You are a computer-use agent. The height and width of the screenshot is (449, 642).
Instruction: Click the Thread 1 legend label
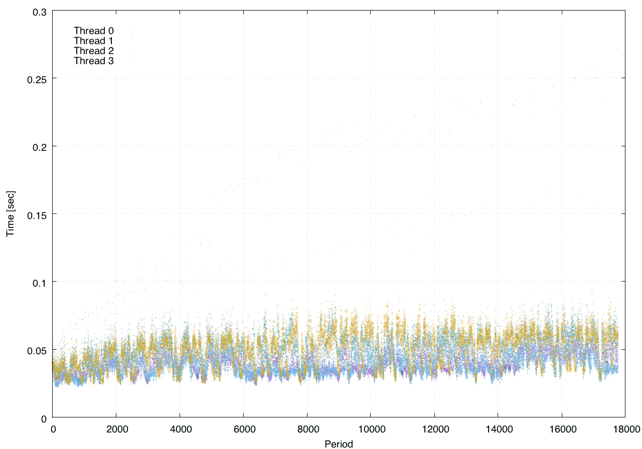(94, 41)
